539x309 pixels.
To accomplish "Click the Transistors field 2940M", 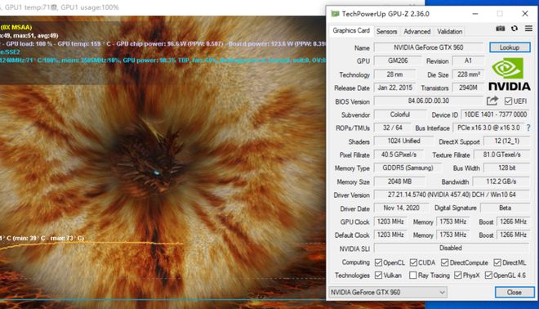I will [x=468, y=87].
